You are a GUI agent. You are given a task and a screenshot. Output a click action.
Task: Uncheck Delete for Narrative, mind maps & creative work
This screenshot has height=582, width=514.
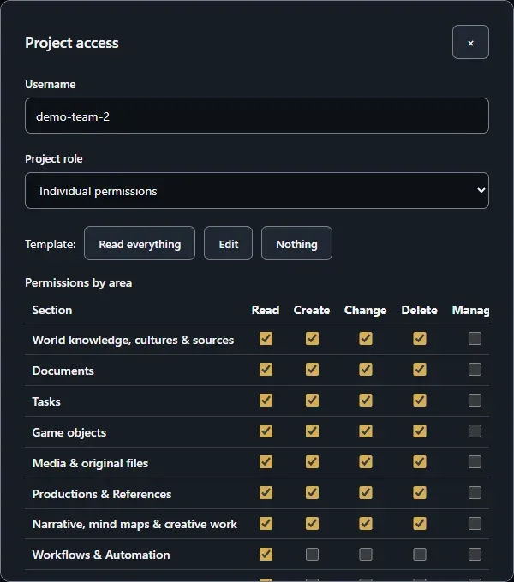click(x=420, y=523)
